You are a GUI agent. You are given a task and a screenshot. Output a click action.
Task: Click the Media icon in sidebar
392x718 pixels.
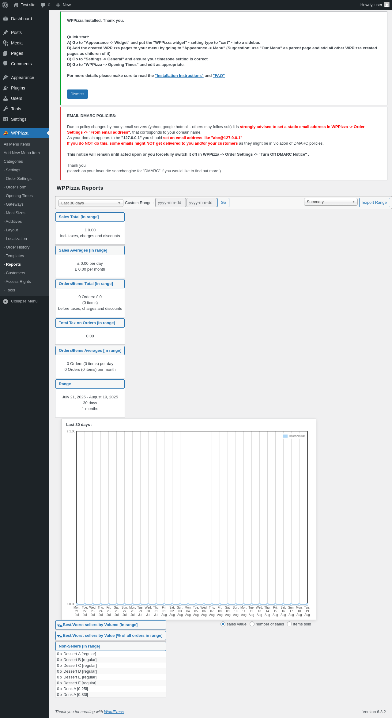pos(6,43)
